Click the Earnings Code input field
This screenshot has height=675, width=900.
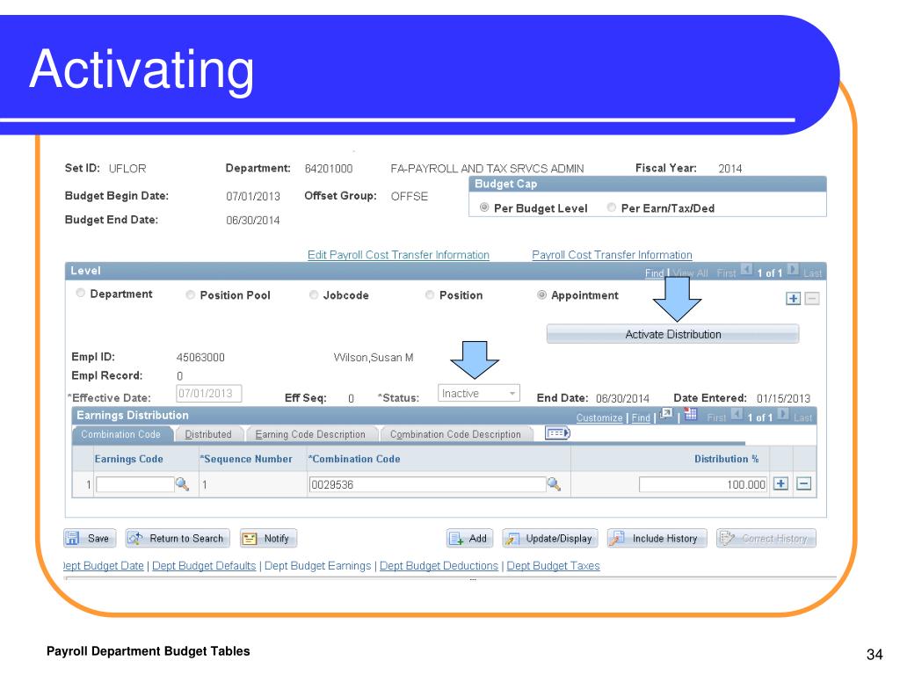(x=134, y=484)
